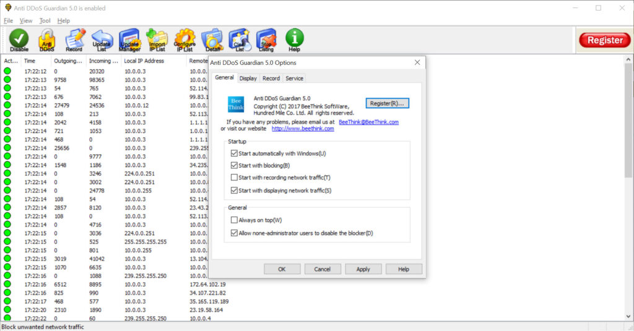Enable Start with recording network traffic
634x331 pixels.
click(234, 178)
